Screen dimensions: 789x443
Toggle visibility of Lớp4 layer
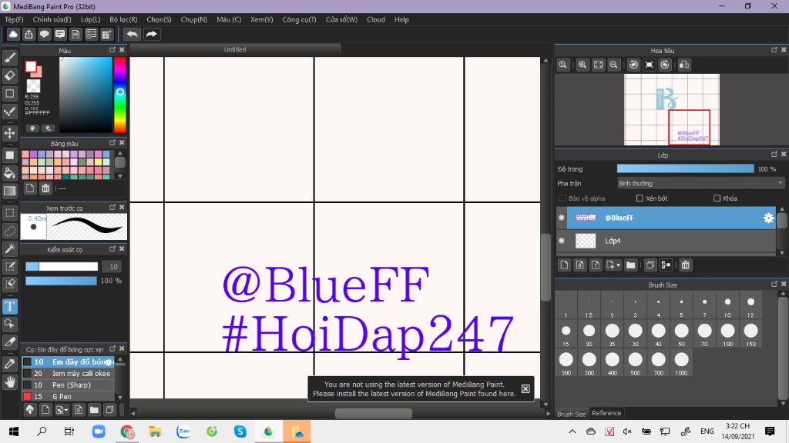click(x=562, y=241)
